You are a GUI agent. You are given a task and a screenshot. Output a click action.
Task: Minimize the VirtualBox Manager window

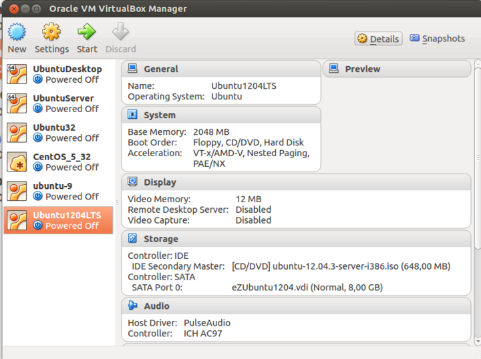(25, 9)
